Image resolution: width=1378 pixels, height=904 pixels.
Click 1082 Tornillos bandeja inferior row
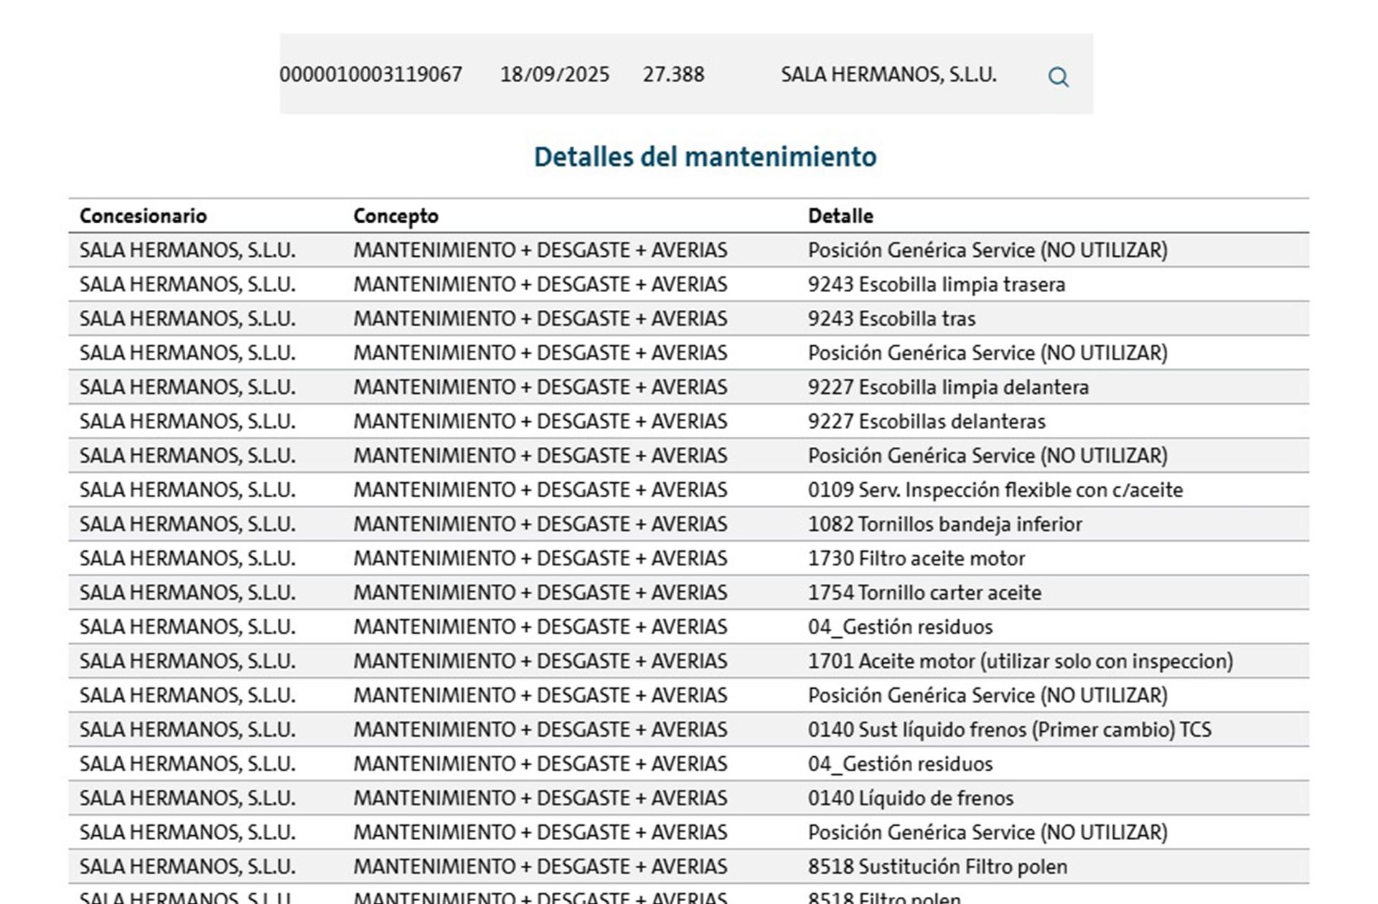(x=689, y=524)
